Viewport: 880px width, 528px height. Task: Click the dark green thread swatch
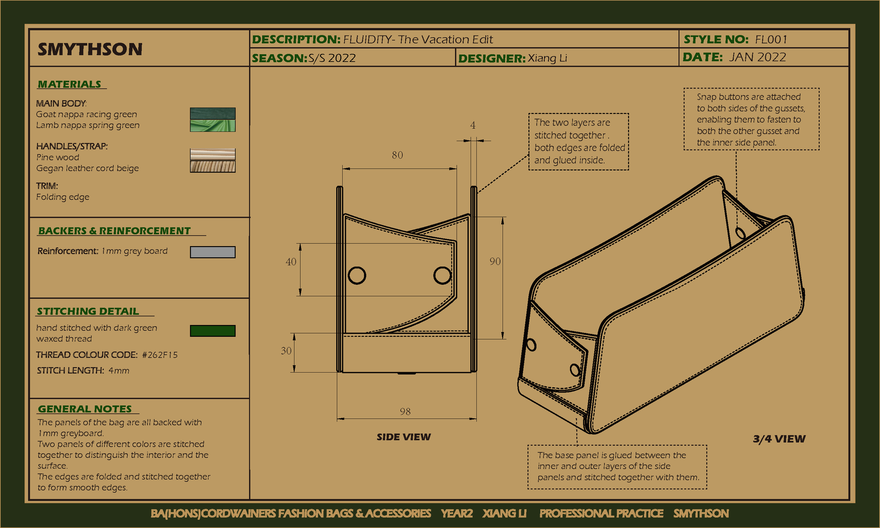pos(213,331)
